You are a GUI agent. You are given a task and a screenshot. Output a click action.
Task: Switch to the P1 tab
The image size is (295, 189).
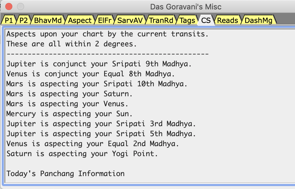tap(9, 20)
